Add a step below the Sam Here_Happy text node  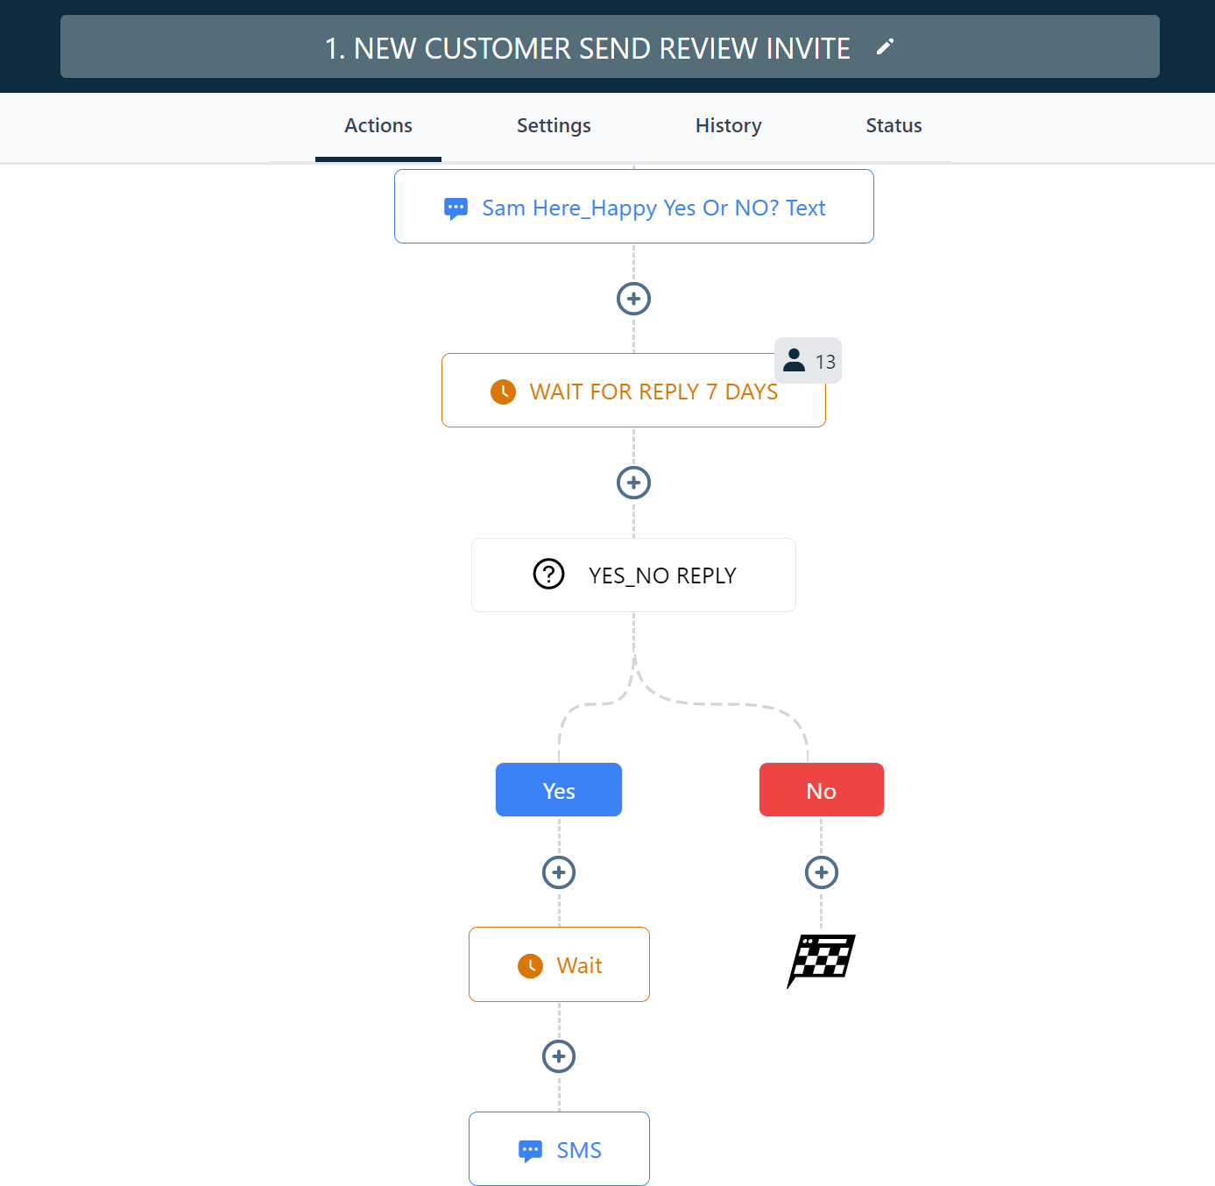[633, 299]
